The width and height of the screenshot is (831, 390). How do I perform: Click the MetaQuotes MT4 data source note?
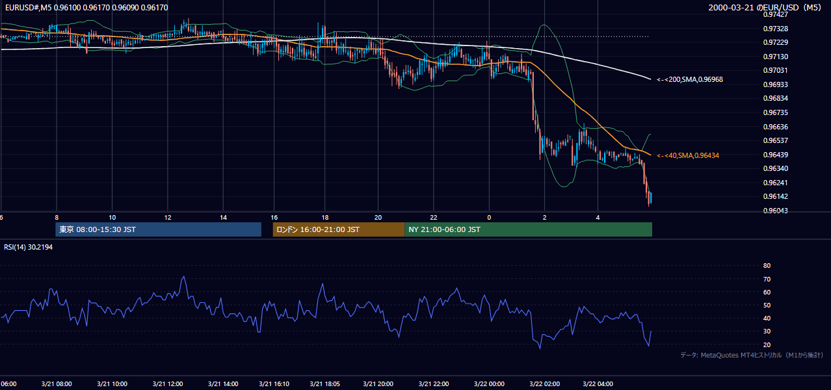tap(752, 355)
